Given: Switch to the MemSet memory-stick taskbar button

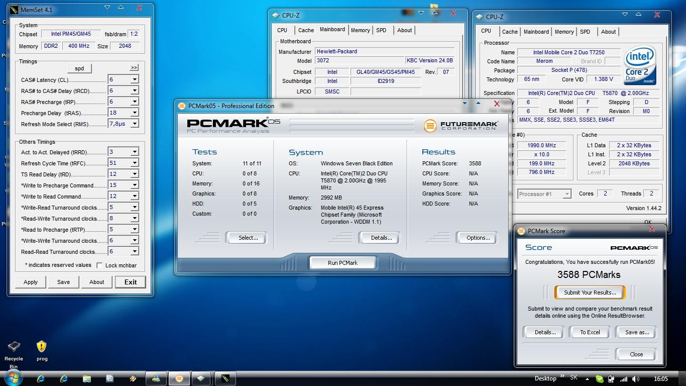Looking at the screenshot, I should click(x=225, y=378).
